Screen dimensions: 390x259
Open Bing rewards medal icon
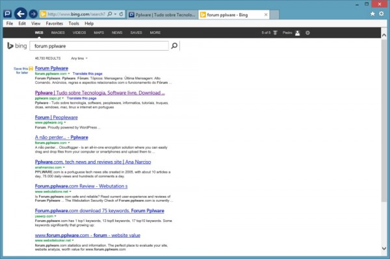tap(275, 32)
